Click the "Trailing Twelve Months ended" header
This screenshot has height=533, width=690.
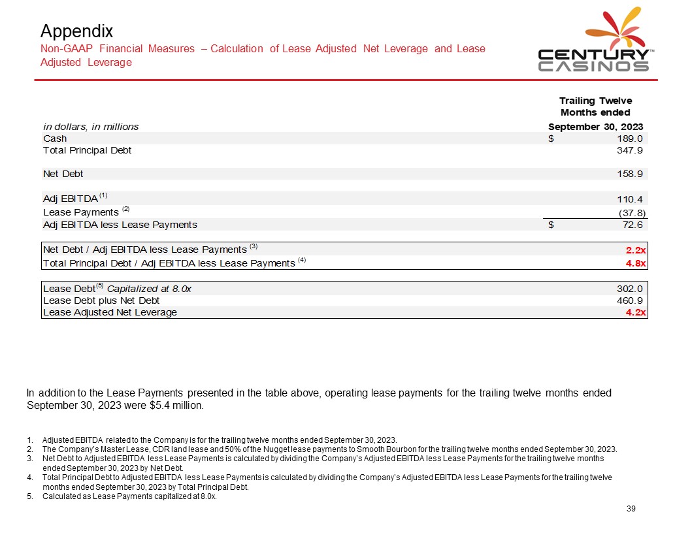click(x=595, y=106)
